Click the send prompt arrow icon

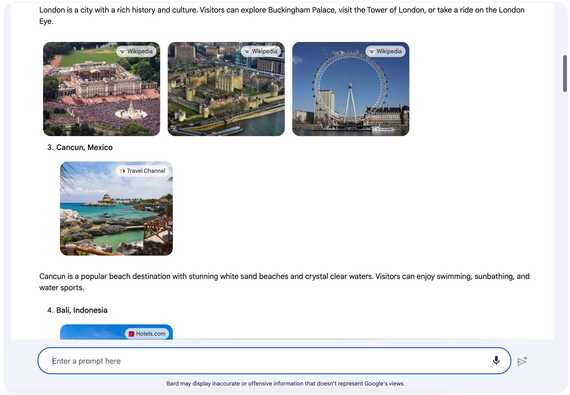[522, 361]
